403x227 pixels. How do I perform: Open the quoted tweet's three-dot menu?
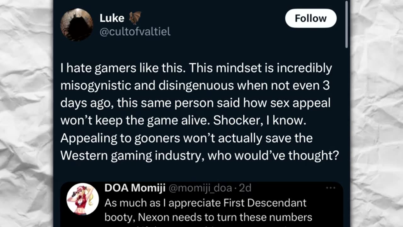(x=331, y=188)
